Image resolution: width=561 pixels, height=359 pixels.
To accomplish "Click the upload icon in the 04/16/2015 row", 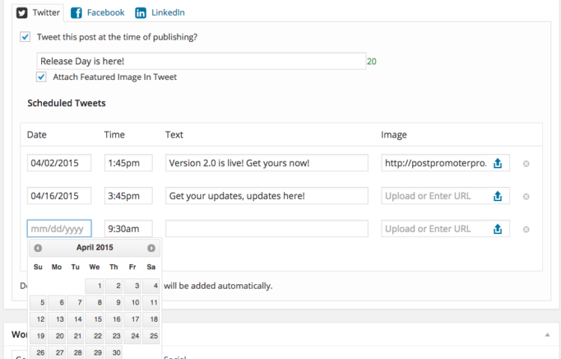I will tap(497, 196).
